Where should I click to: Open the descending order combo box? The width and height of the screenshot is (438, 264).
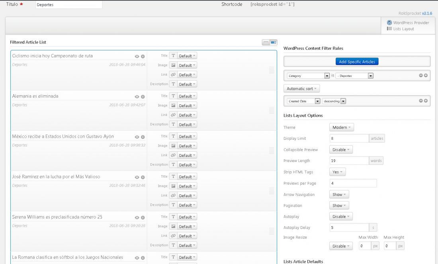pos(334,101)
